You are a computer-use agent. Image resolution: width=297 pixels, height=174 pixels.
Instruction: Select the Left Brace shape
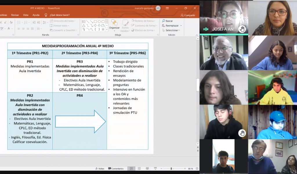95,29
